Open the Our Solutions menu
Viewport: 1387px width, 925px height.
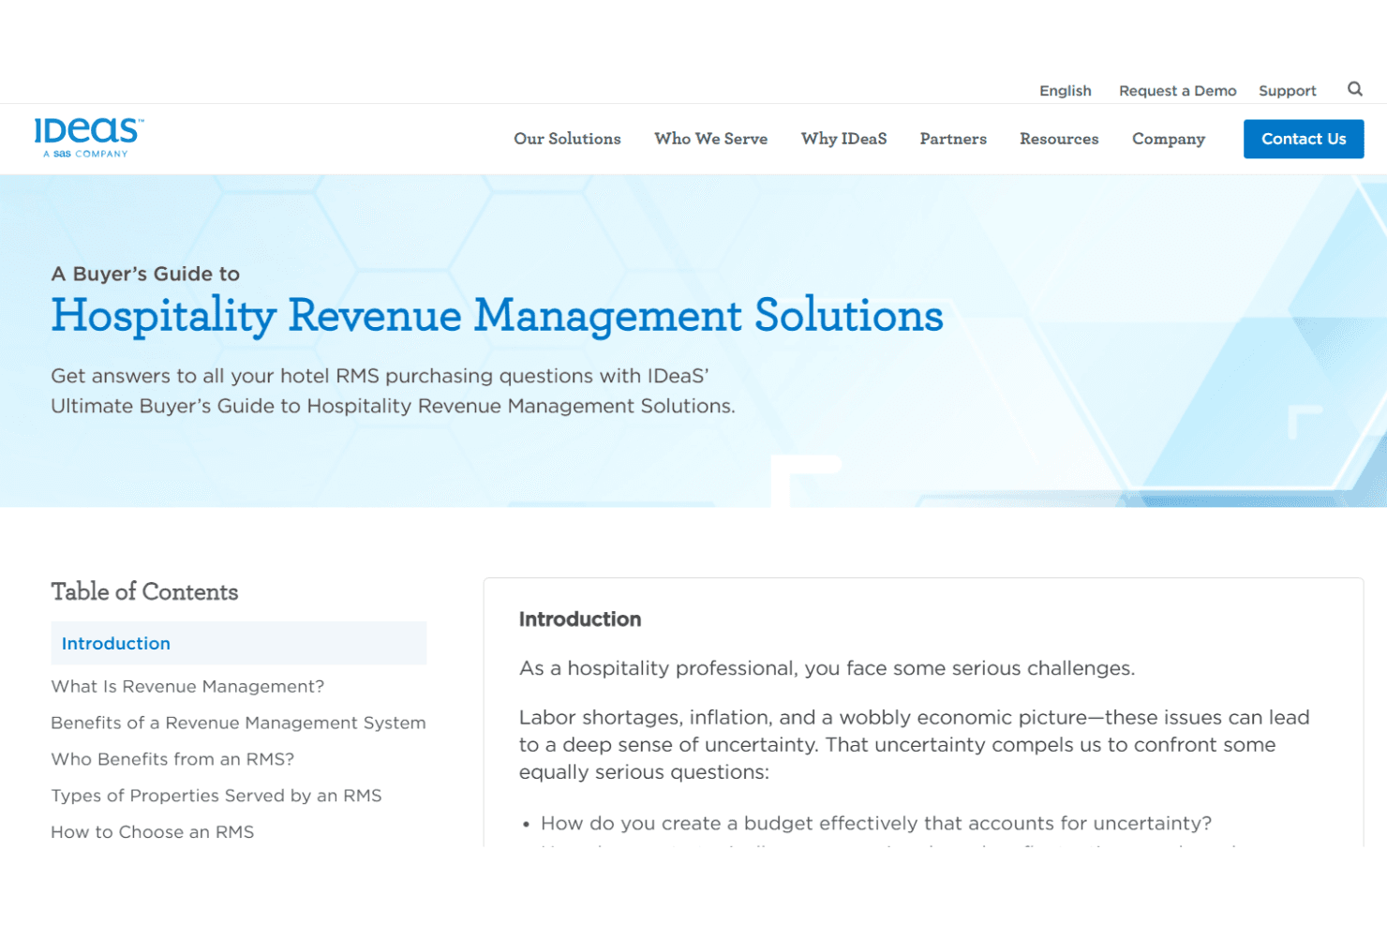click(x=567, y=139)
